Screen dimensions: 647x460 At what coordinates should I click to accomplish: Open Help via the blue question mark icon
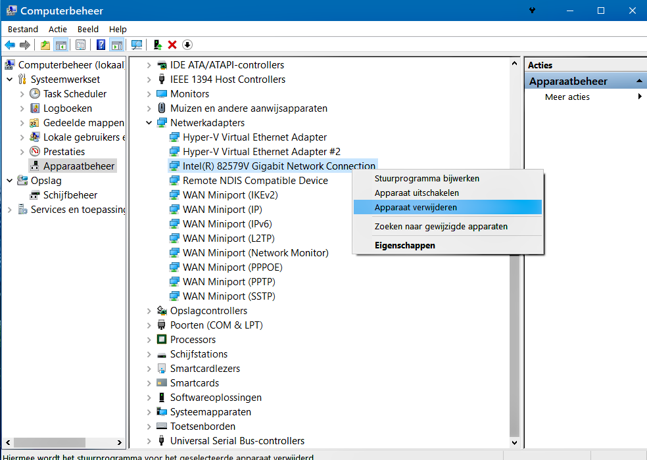[x=101, y=45]
